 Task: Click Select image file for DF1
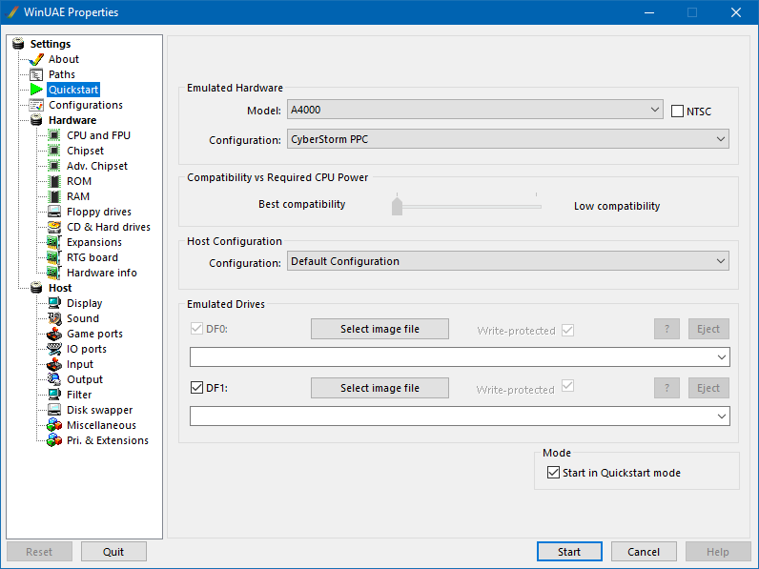[x=379, y=388]
